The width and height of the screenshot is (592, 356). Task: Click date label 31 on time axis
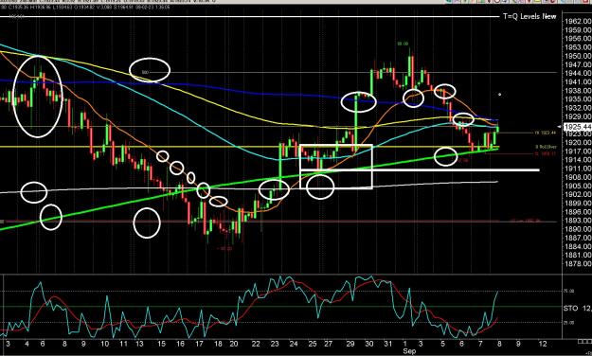387,344
